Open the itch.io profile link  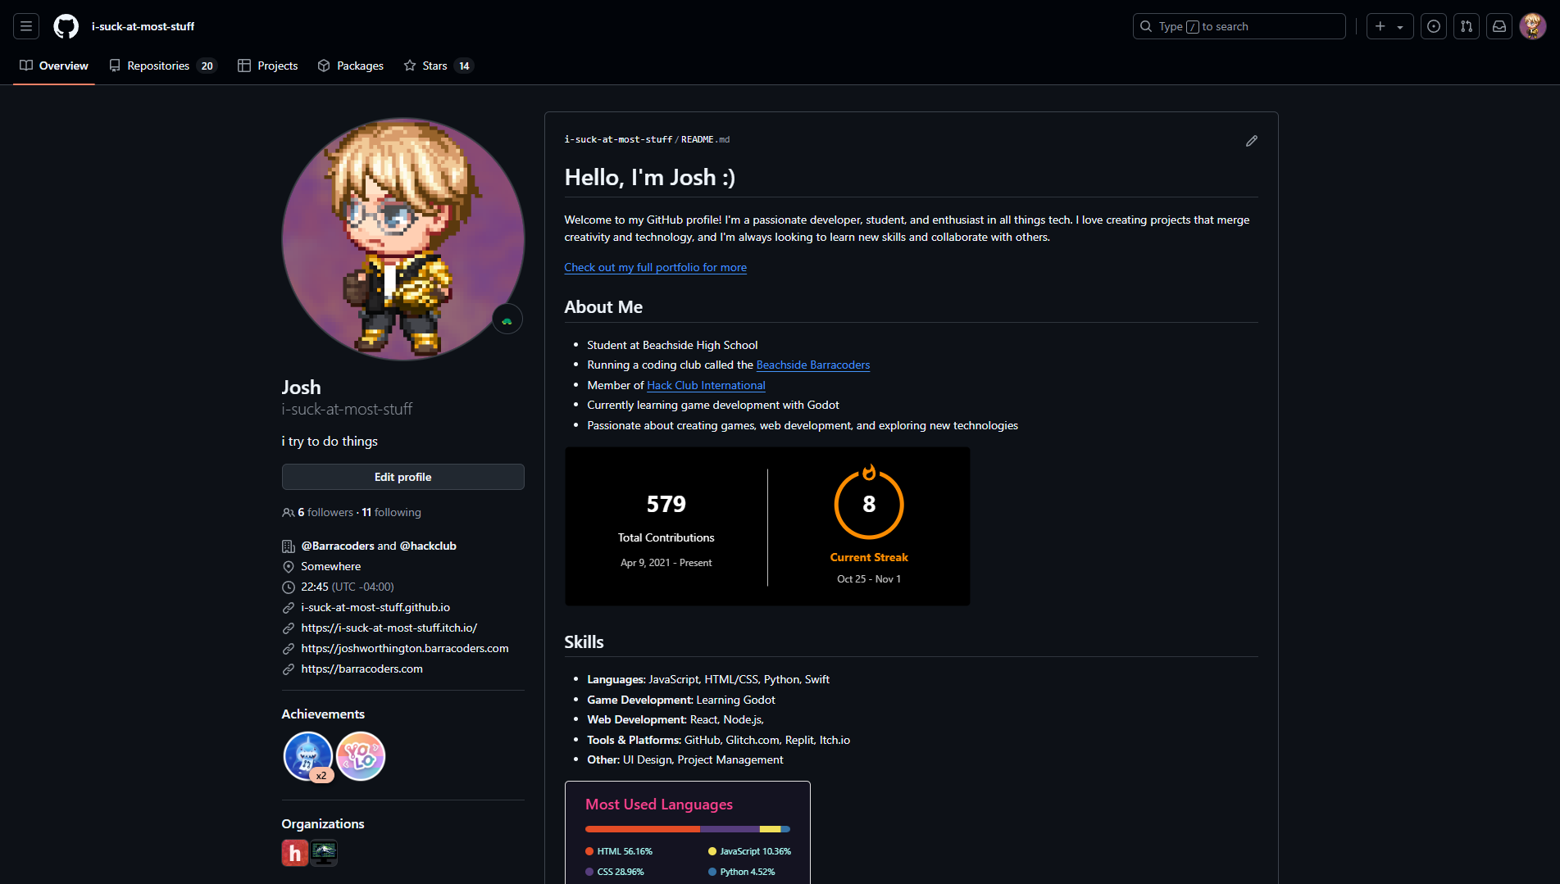pos(389,628)
